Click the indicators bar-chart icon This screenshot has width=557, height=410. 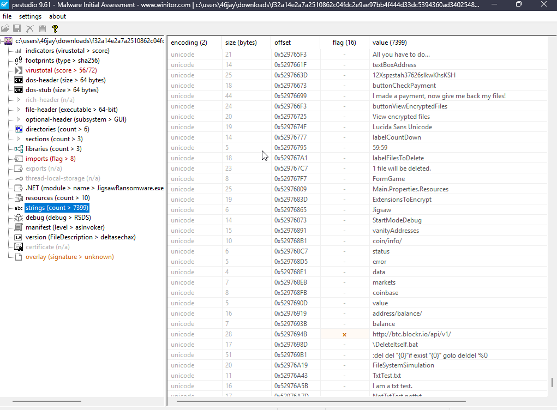point(19,51)
